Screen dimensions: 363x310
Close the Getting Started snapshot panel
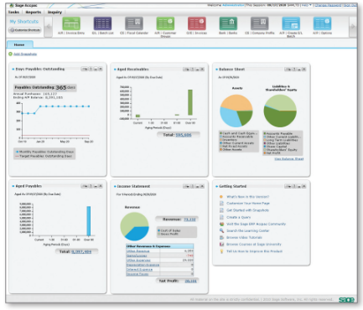[x=304, y=186]
